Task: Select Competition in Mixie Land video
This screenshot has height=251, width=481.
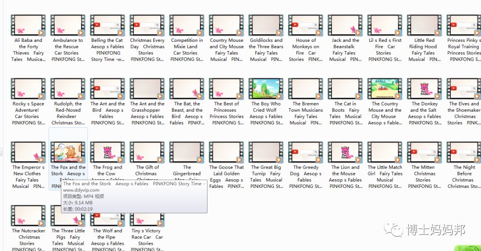Action: [187, 25]
